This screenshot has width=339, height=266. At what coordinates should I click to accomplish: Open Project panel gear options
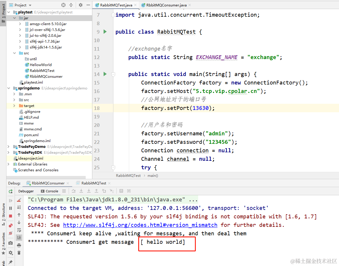[81, 5]
